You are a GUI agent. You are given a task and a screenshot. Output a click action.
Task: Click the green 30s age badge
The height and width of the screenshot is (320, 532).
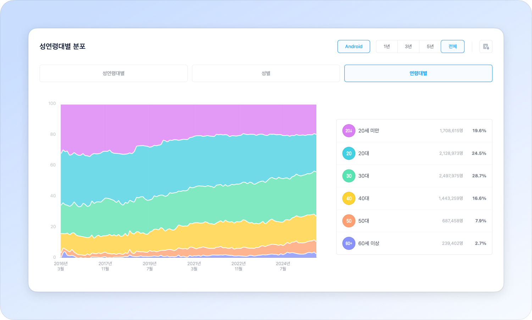tap(349, 176)
